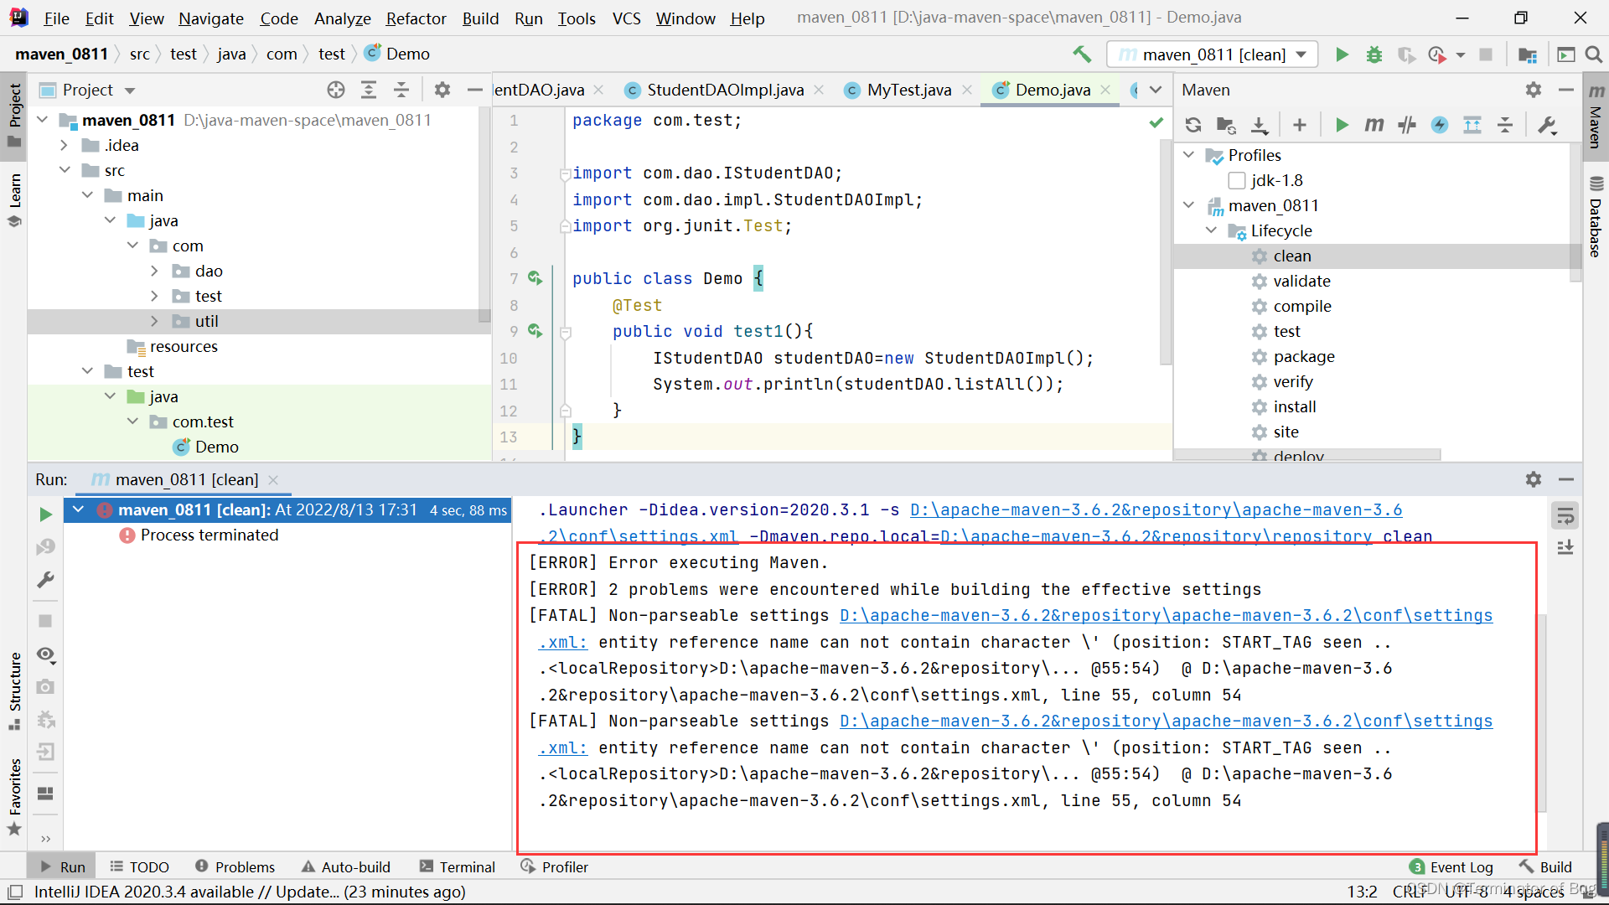Open the Refactor menu
This screenshot has width=1609, height=905.
tap(416, 18)
